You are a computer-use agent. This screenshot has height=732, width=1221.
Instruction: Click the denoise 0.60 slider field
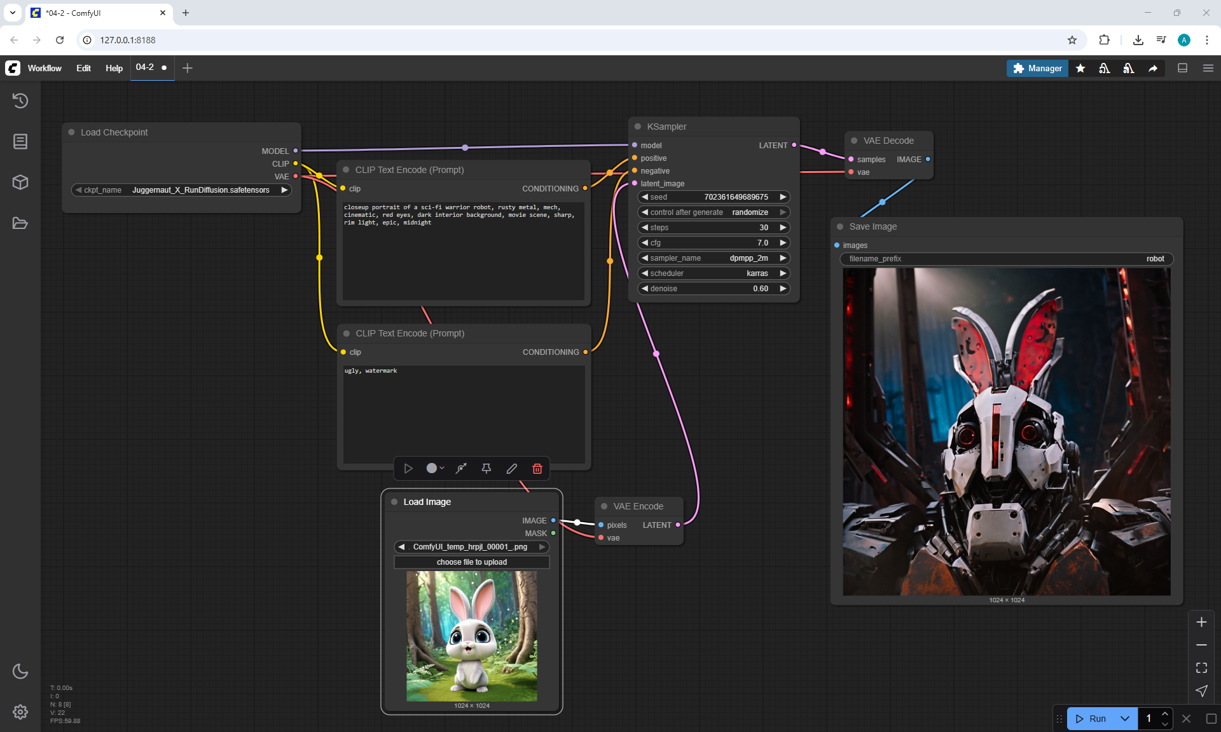[x=713, y=289]
